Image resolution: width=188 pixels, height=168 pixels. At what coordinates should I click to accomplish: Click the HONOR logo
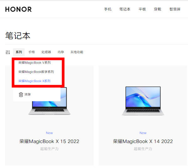click(18, 9)
